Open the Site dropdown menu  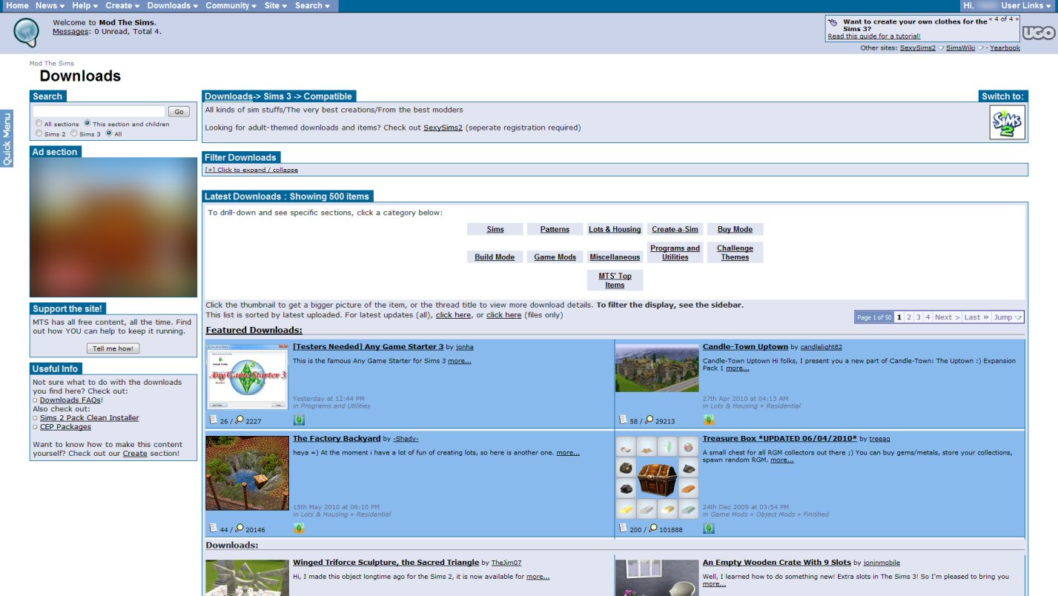click(x=276, y=5)
